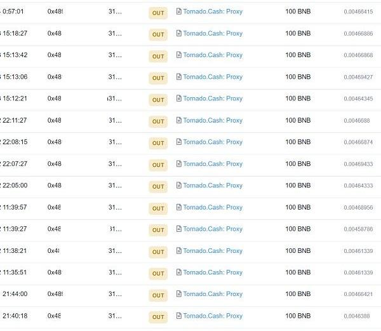Open Tornado.Cash: Proxy link at 22:08:15
381x331 pixels.
tap(213, 142)
